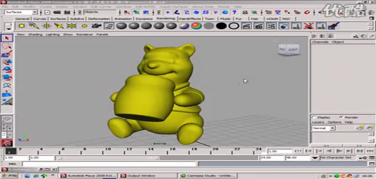Assign the Ramp shader ball with rainbow colors

(197, 26)
